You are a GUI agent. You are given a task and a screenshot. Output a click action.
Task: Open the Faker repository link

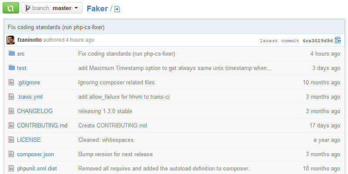click(x=97, y=9)
